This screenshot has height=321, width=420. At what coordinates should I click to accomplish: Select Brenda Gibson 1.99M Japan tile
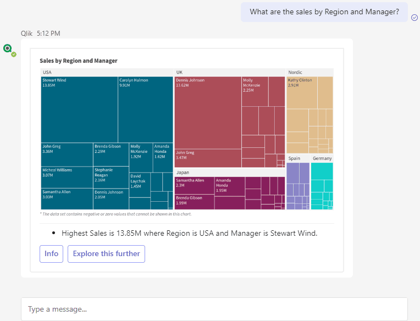tap(195, 202)
